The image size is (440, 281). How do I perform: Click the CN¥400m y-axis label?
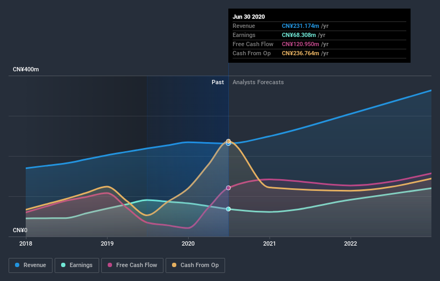coord(26,69)
